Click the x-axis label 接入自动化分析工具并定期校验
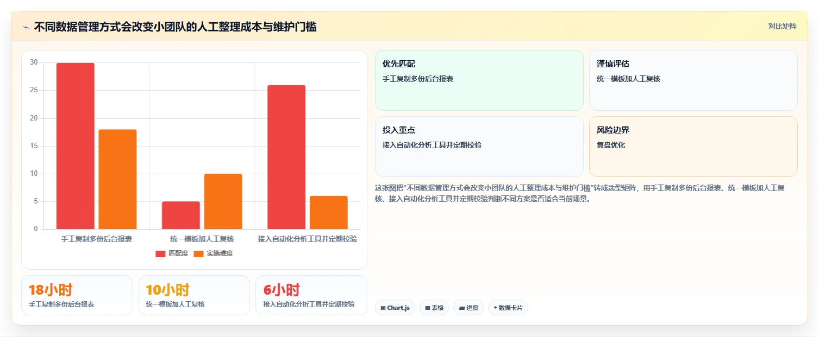Screen dimensions: 819x337 (308, 239)
